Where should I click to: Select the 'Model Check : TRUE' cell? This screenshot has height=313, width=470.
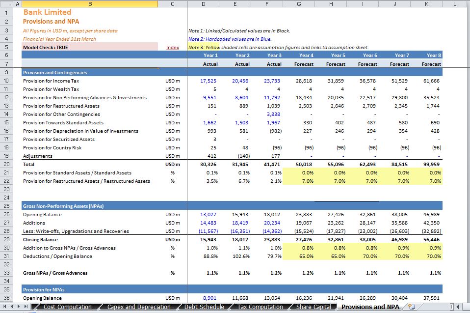point(90,47)
